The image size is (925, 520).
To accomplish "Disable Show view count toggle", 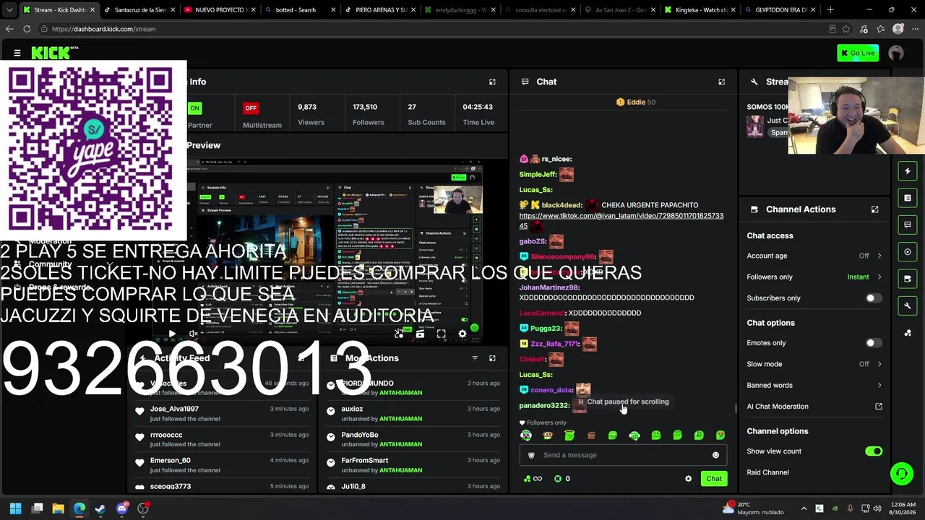I will [874, 451].
